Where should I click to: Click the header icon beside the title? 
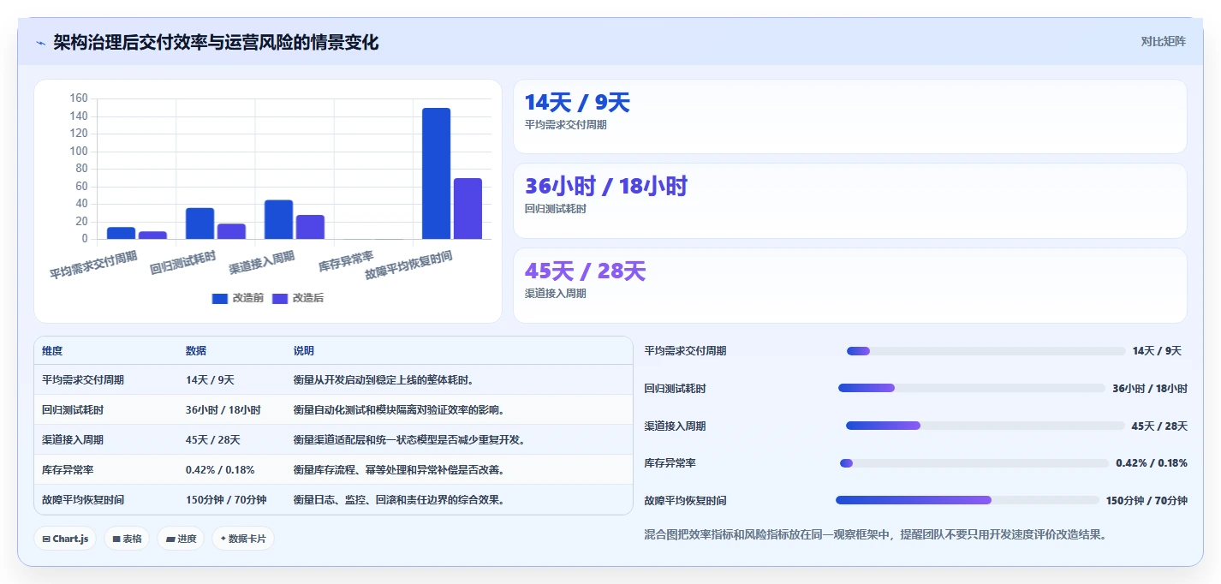point(40,43)
